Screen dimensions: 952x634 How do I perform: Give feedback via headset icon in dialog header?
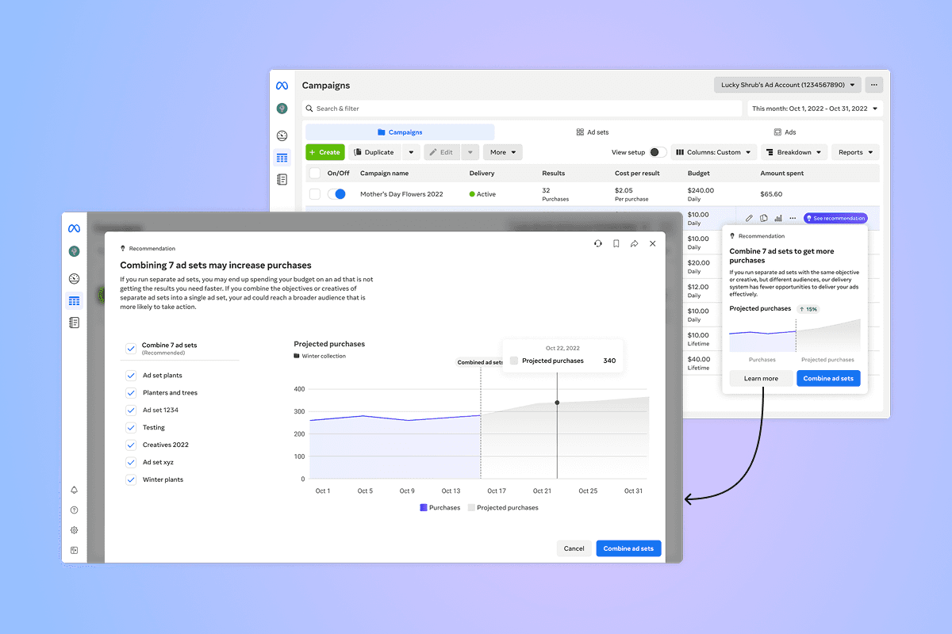click(x=598, y=243)
